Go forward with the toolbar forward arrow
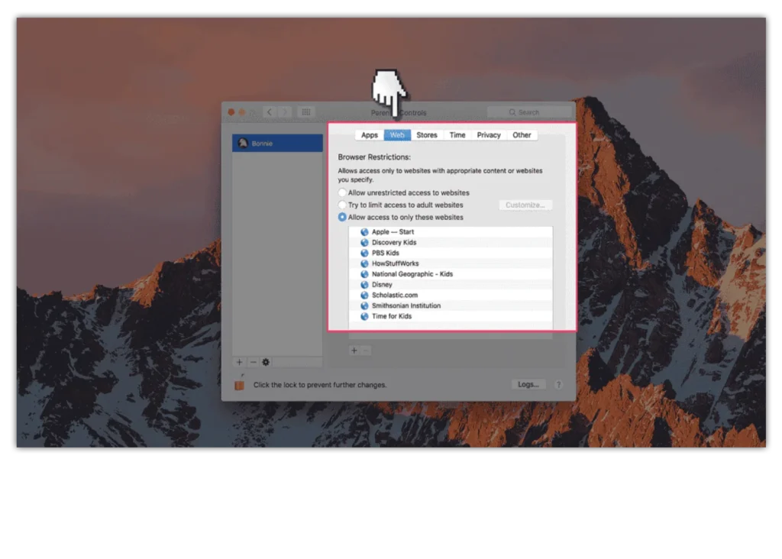 point(285,112)
